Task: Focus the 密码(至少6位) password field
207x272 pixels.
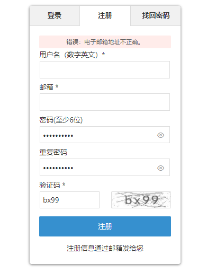Action: pos(105,135)
